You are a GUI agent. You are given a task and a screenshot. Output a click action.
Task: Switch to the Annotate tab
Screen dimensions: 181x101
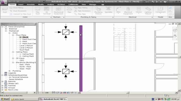[x=31, y=4]
